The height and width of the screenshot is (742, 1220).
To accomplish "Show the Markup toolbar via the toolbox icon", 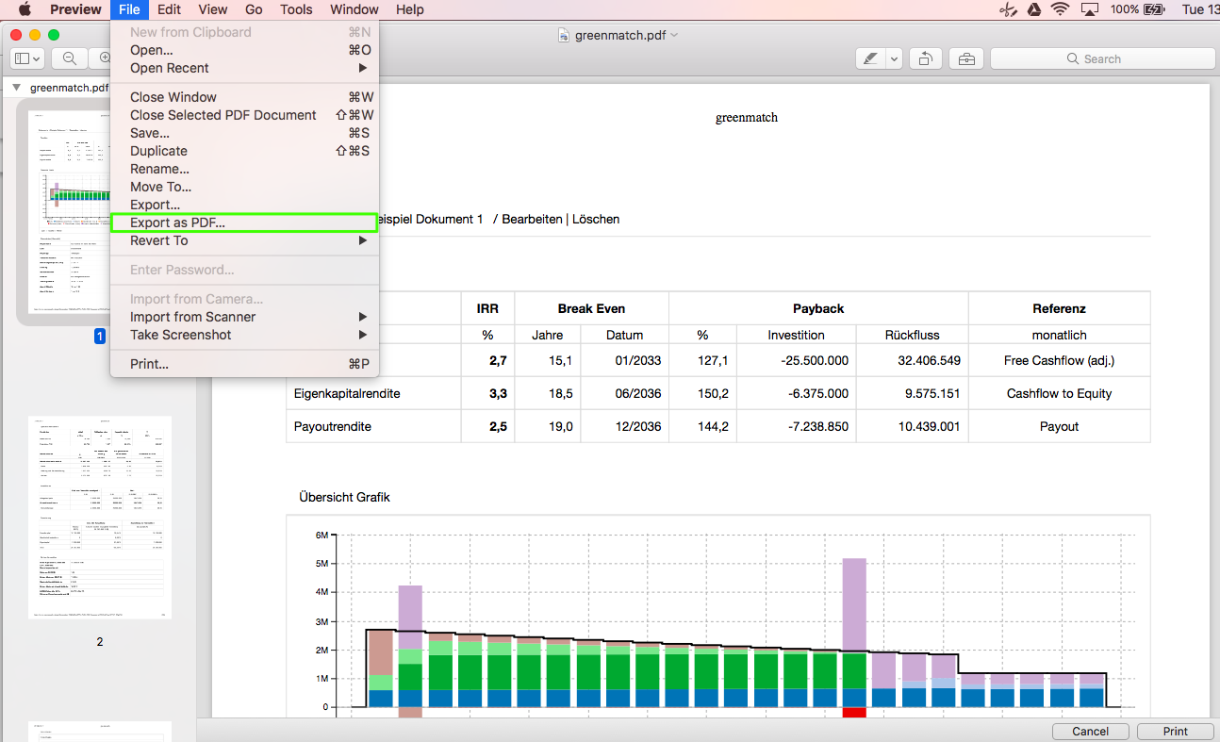I will (x=966, y=58).
